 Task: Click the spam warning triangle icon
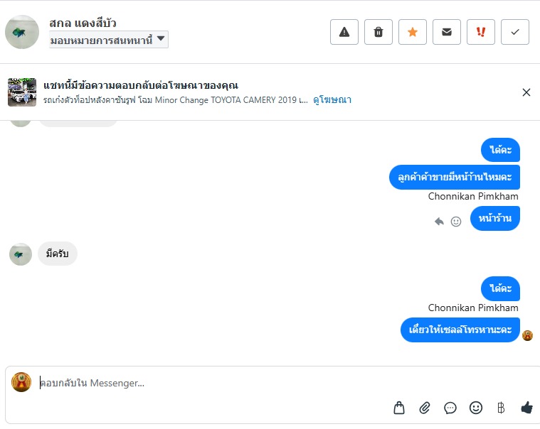344,32
